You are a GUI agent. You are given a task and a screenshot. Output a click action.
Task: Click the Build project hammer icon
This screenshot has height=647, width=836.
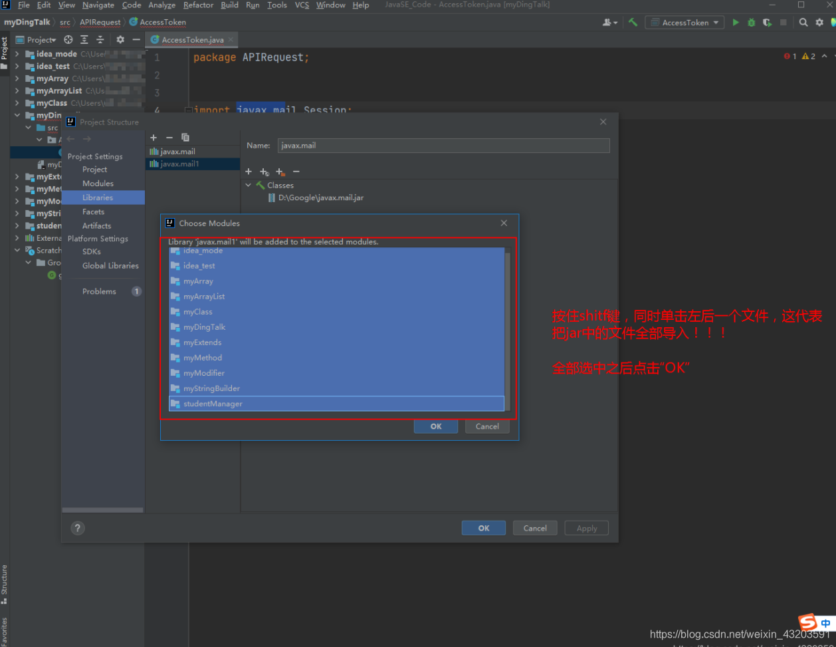click(633, 22)
